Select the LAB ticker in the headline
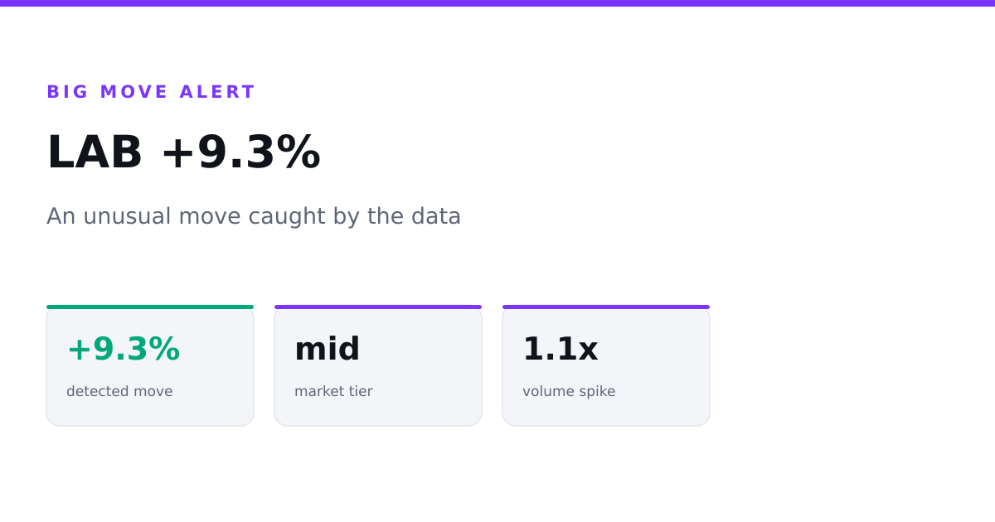 [x=95, y=152]
